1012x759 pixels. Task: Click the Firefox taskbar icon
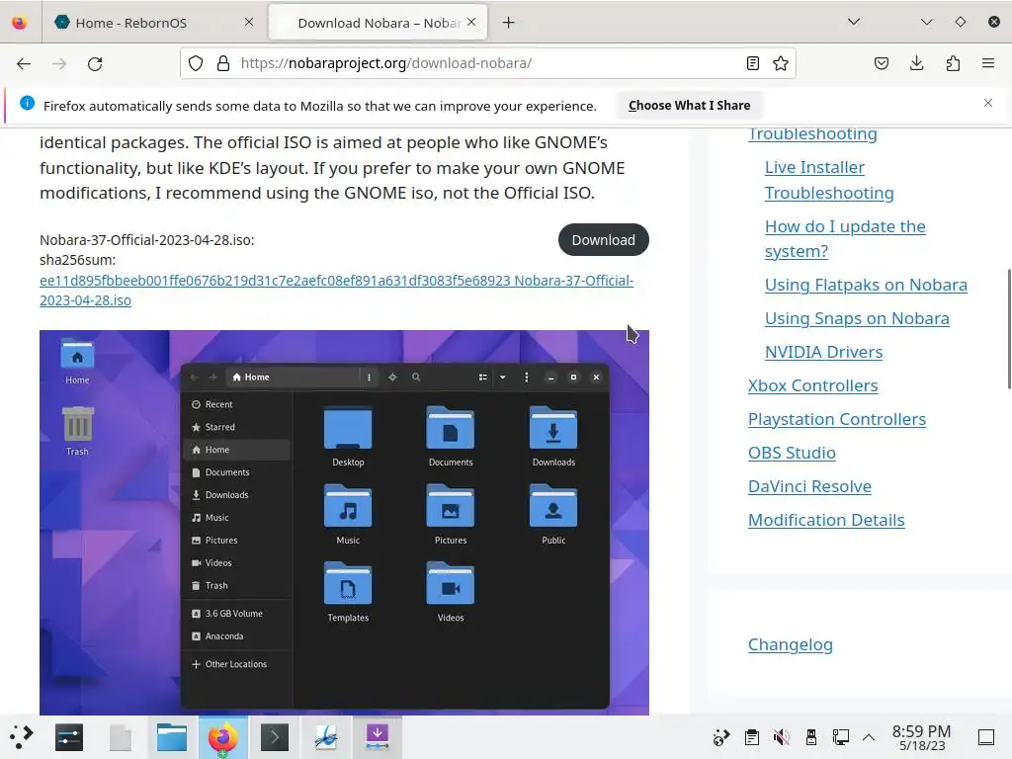coord(222,737)
